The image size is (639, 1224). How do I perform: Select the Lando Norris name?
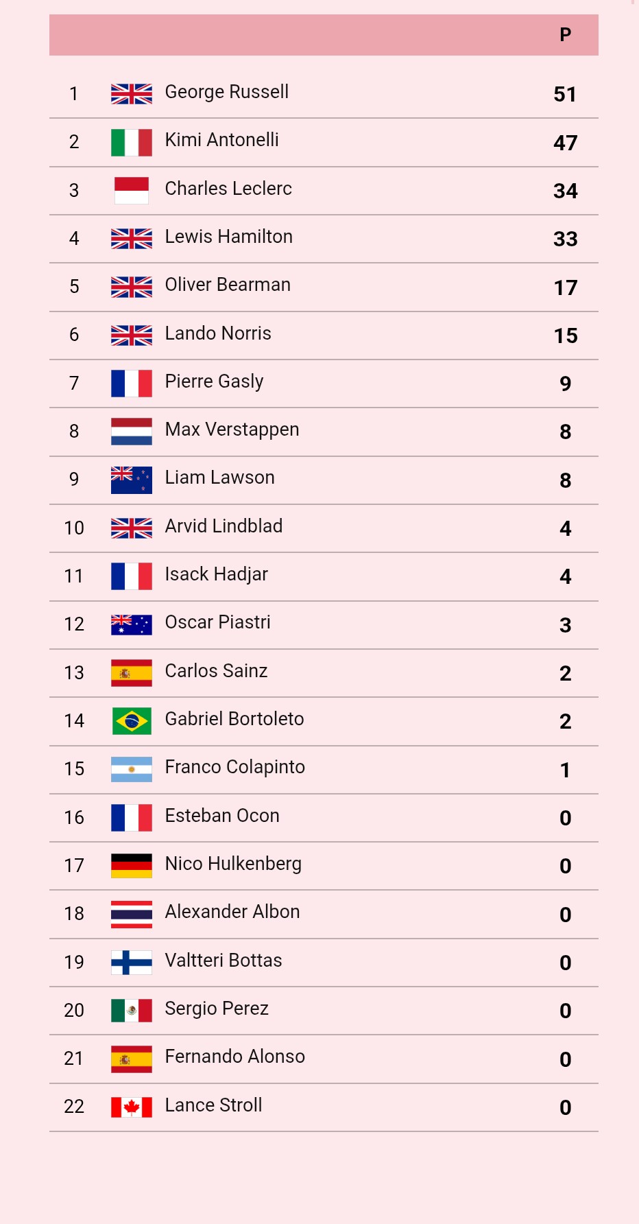[218, 333]
